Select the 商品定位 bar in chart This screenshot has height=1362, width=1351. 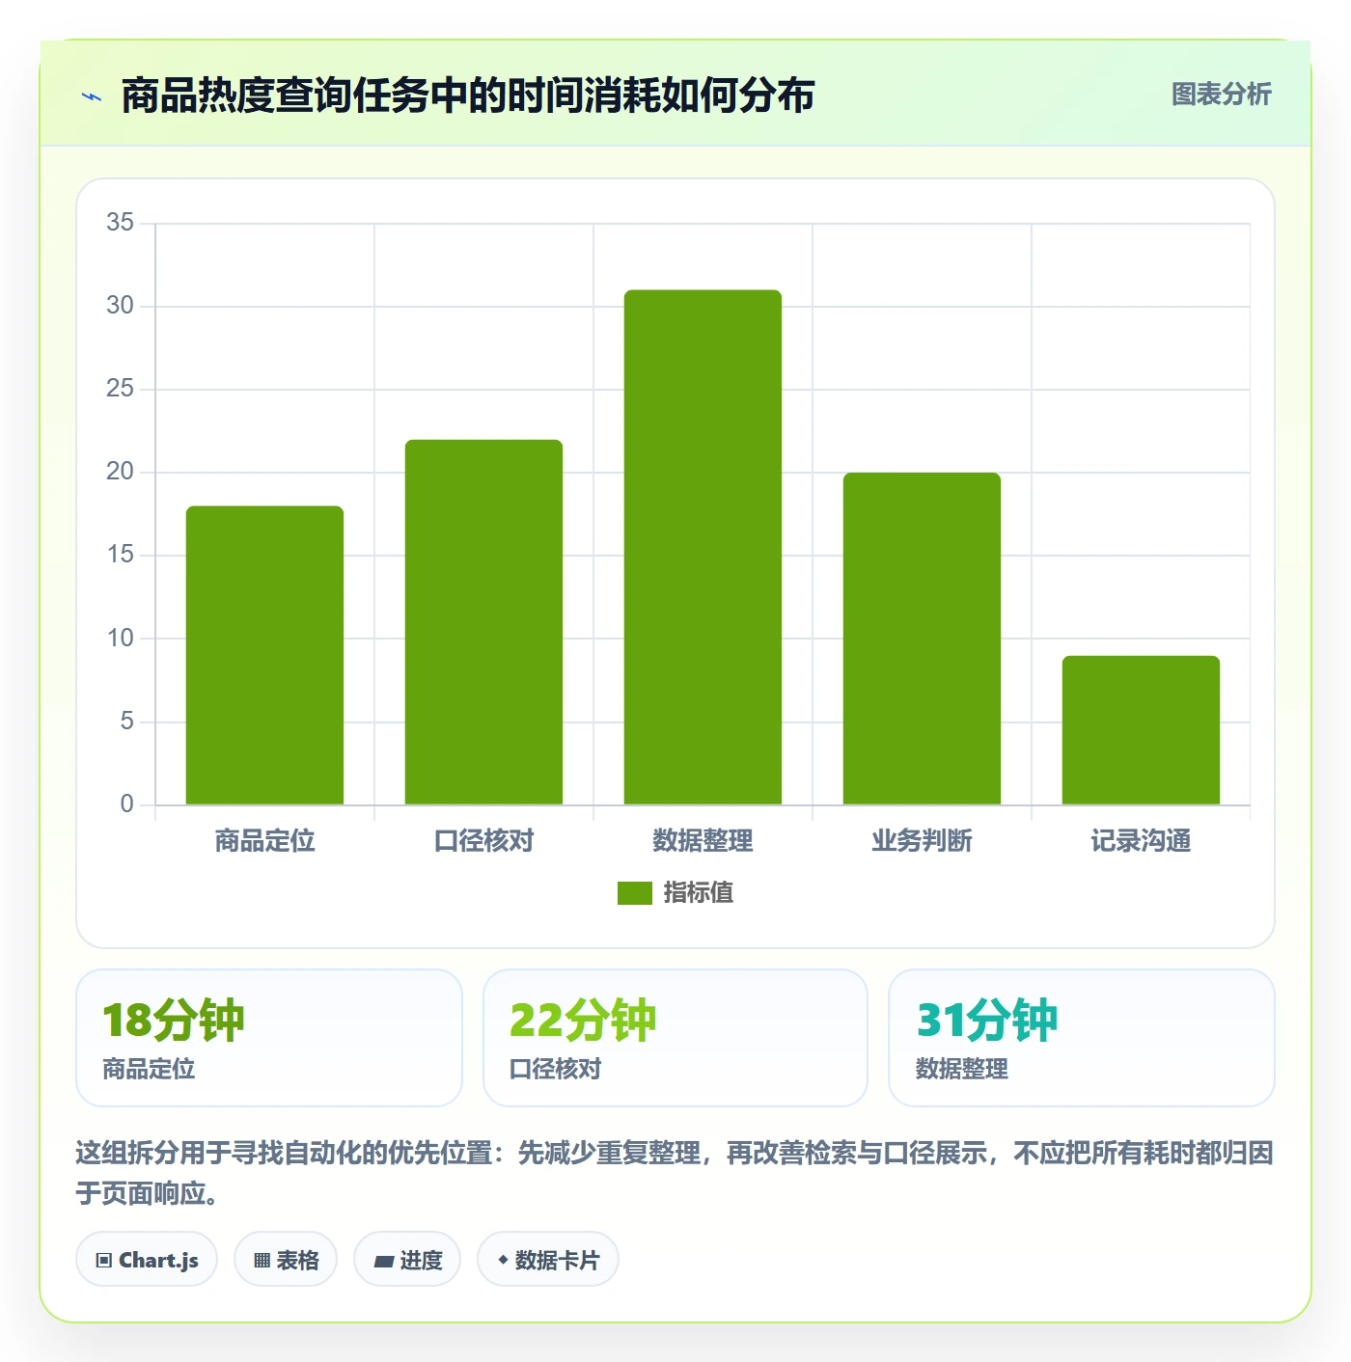click(264, 655)
